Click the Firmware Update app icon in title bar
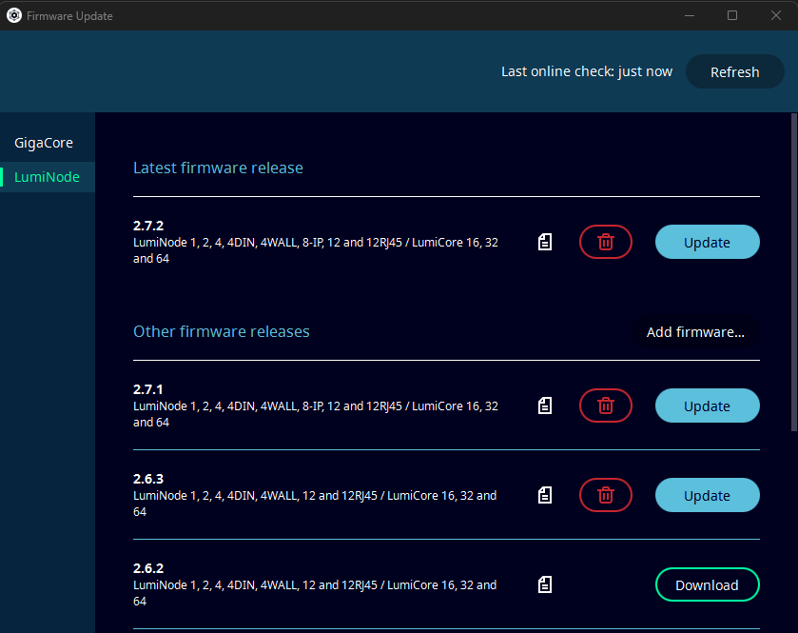 tap(14, 15)
